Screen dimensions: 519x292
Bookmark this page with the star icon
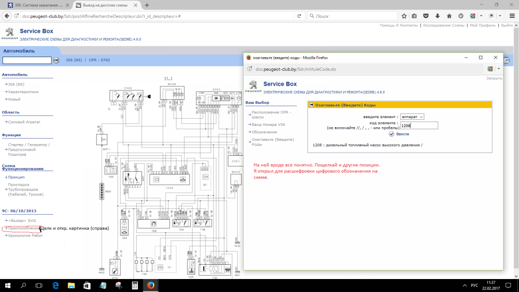click(404, 16)
